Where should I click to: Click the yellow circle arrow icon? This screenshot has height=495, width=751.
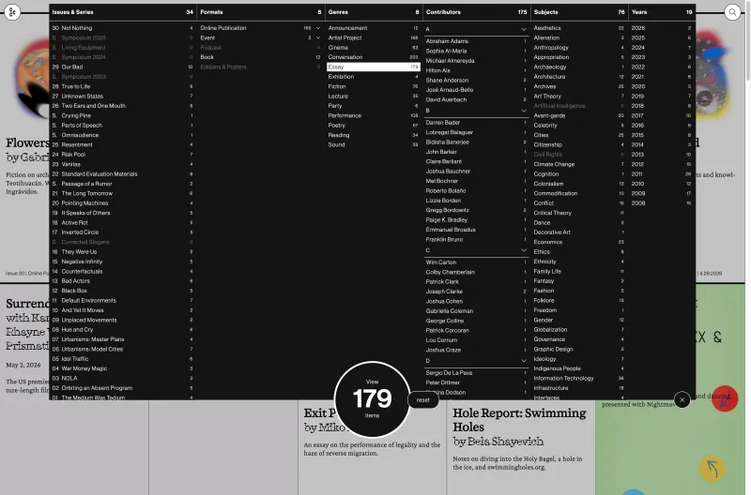[x=713, y=468]
